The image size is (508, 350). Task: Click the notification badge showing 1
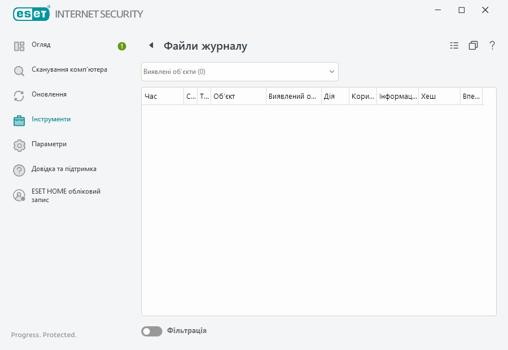pos(121,47)
